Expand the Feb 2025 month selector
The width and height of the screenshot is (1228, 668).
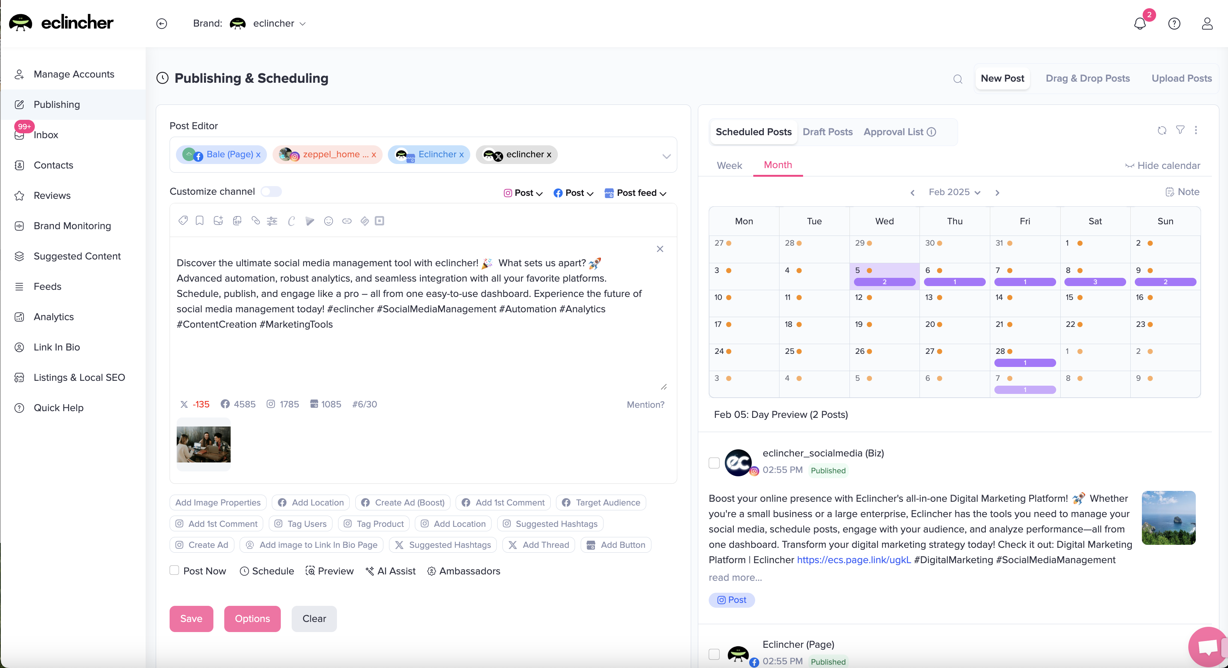[x=954, y=192]
